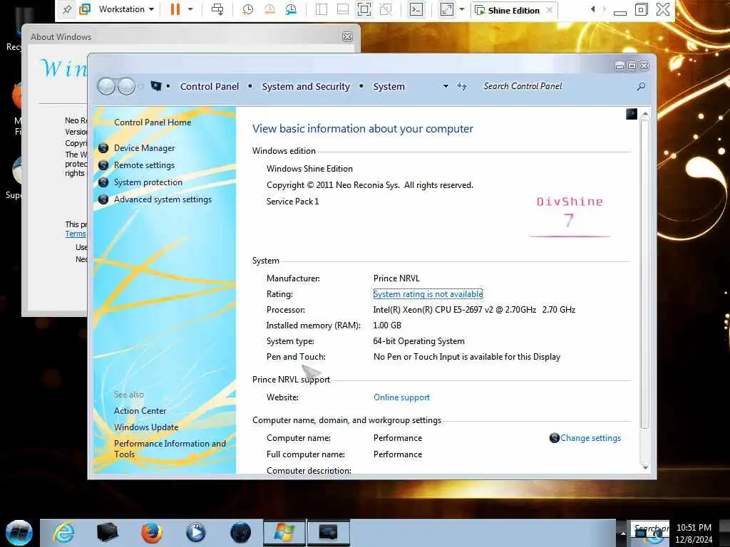Pause the virtual machine

pyautogui.click(x=175, y=9)
